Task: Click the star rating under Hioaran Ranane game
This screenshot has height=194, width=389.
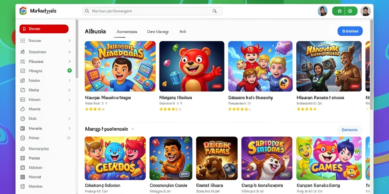Action: tap(307, 109)
